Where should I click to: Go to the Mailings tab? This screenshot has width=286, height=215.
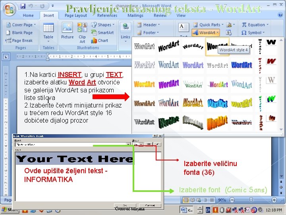[135, 16]
